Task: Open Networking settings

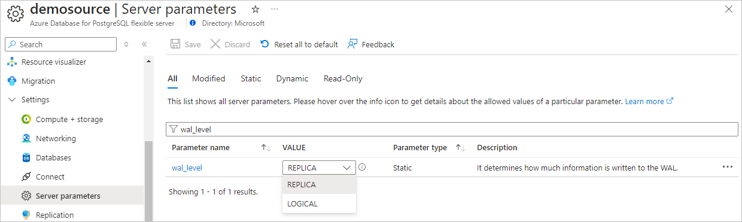Action: pyautogui.click(x=56, y=138)
